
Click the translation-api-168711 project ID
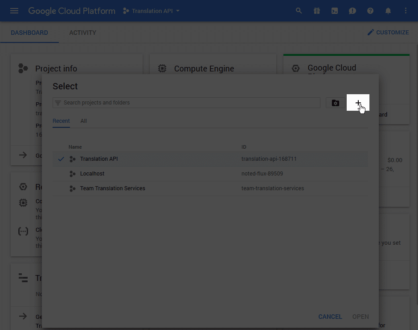tap(269, 159)
